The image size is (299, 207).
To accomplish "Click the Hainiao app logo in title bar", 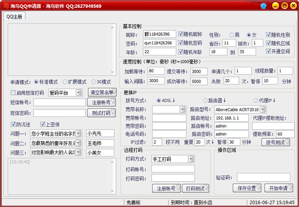I will [x=5, y=5].
